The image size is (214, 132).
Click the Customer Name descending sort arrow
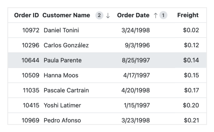coord(108,16)
